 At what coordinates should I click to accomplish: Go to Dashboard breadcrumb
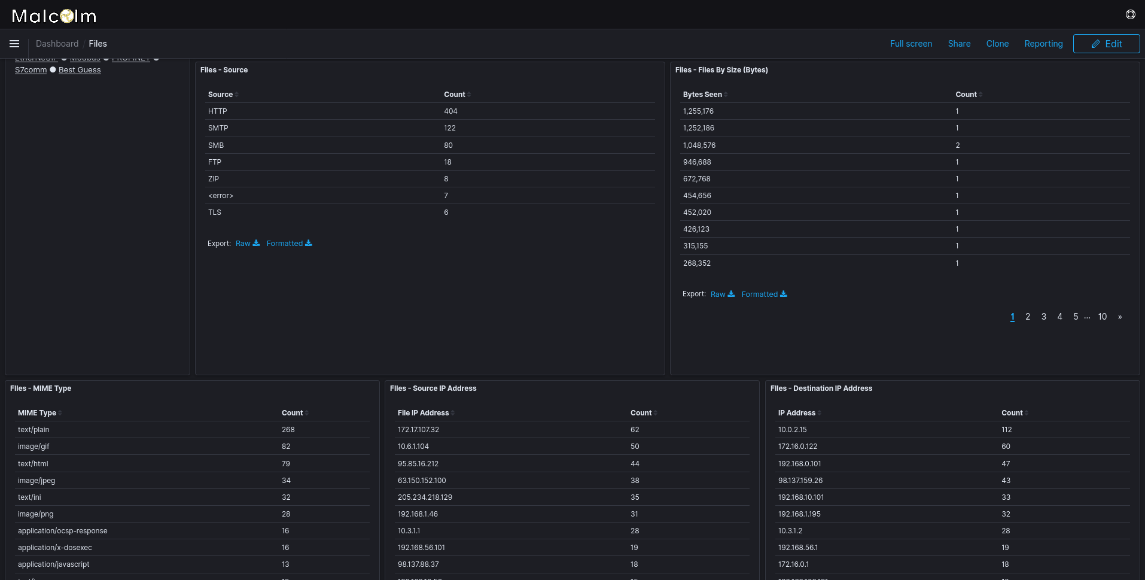tap(57, 44)
